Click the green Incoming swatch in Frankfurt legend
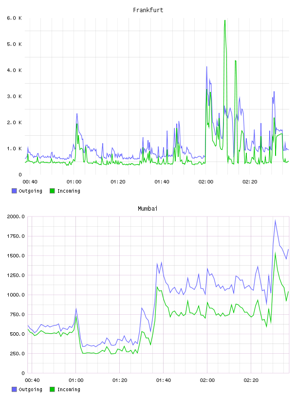The width and height of the screenshot is (296, 397). tap(52, 191)
